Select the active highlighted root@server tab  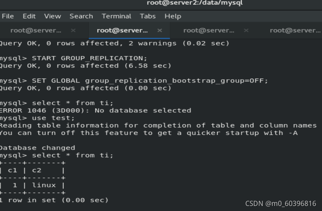coord(122,31)
